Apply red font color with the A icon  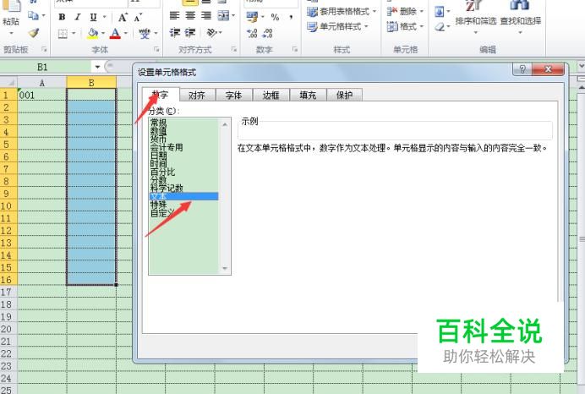point(115,34)
